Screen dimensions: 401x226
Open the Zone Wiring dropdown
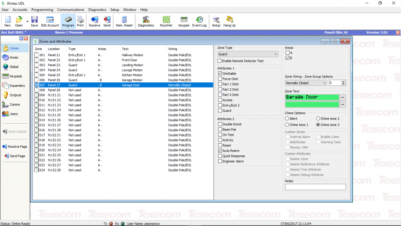pyautogui.click(x=324, y=83)
